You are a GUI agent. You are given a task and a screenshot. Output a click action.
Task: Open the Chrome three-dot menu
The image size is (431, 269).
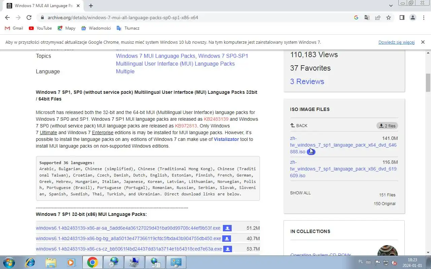coord(424,17)
